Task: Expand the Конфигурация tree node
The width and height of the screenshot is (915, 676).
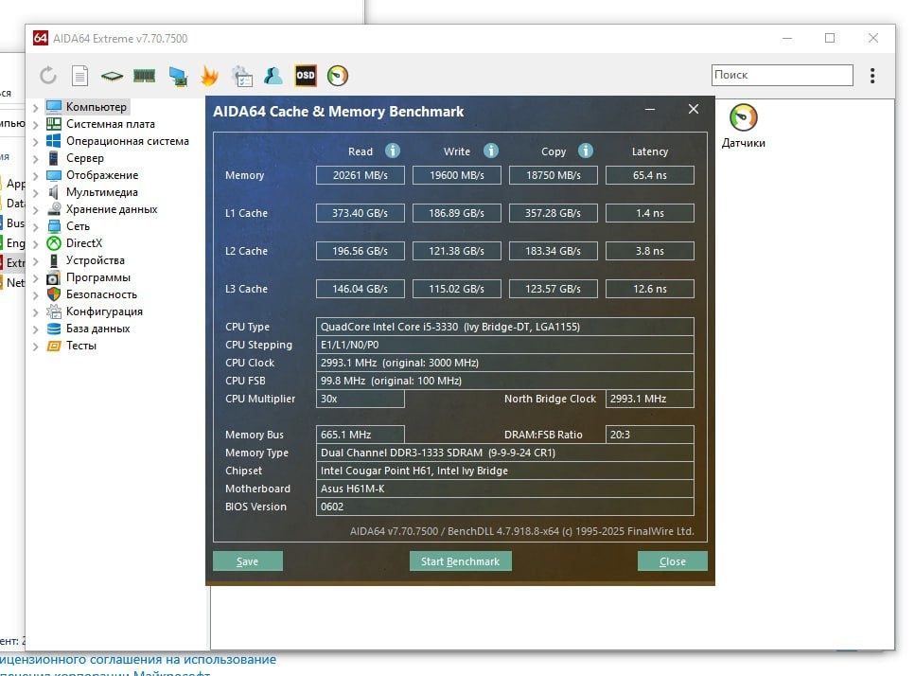Action: 36,312
